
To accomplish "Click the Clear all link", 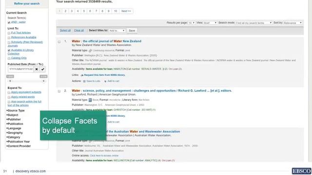I will (x=79, y=30).
